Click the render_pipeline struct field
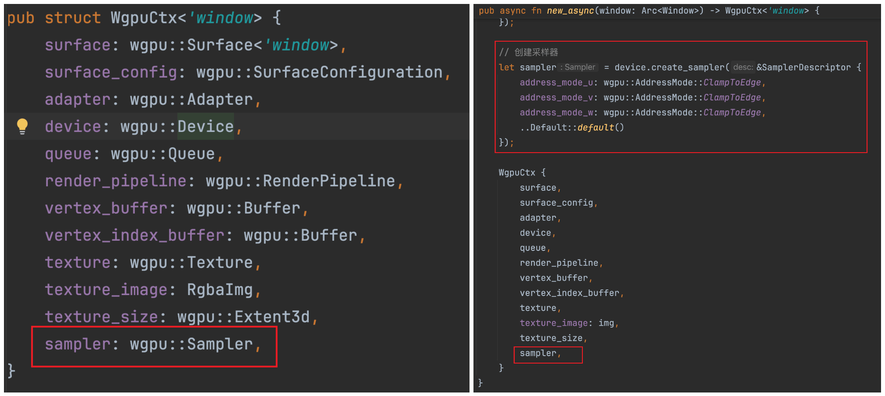Image resolution: width=885 pixels, height=396 pixels. point(224,181)
